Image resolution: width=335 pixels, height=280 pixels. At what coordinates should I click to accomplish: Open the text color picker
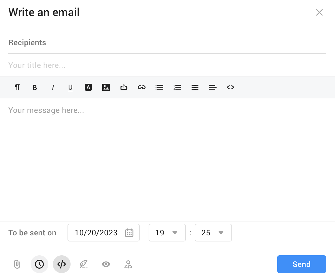coord(88,87)
